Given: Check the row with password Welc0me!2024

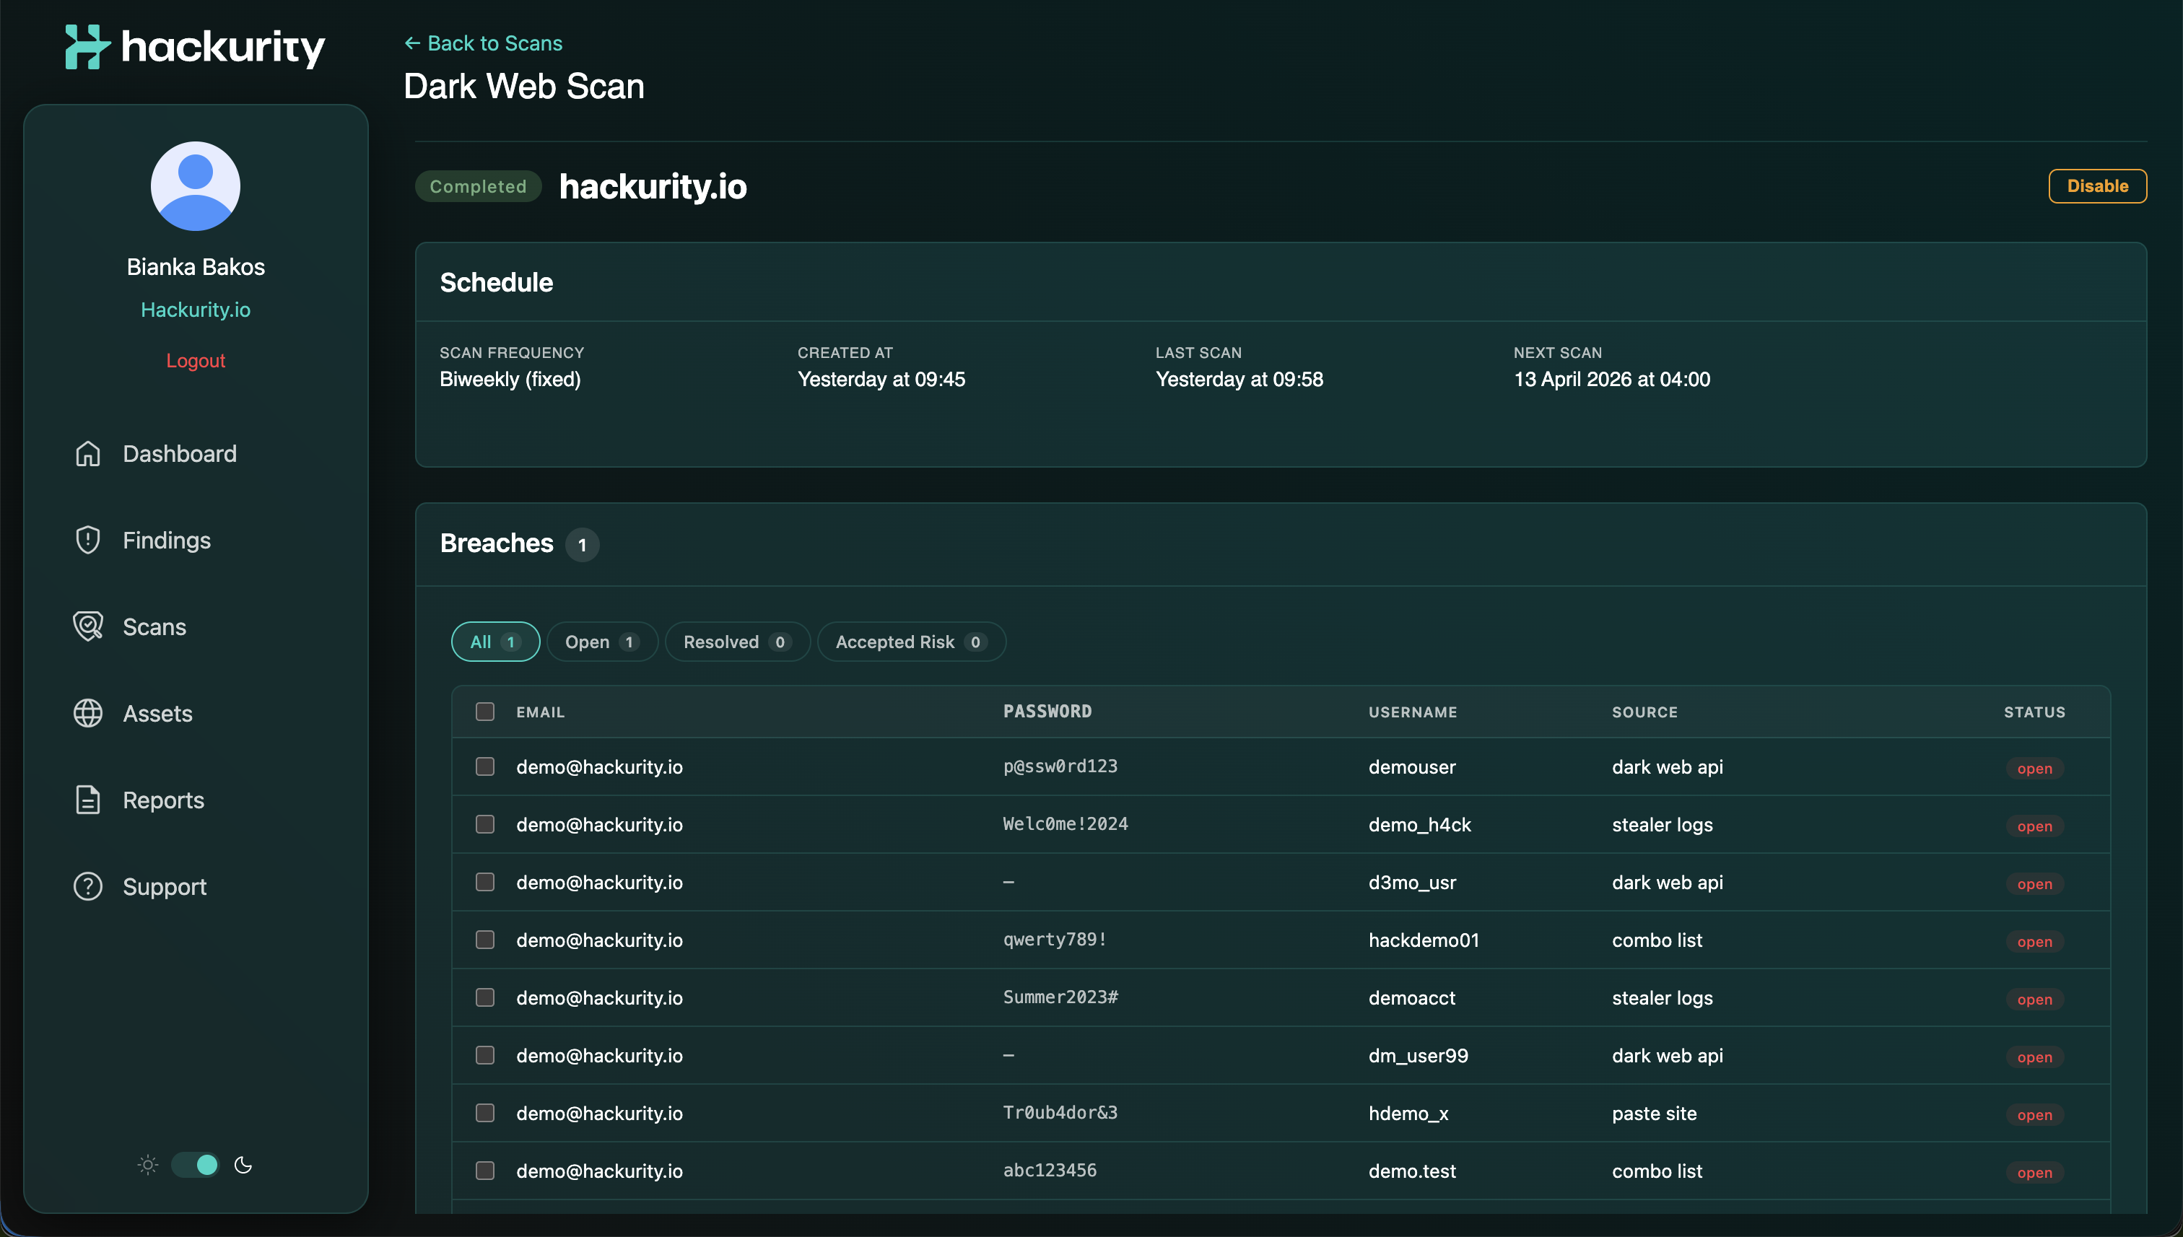Looking at the screenshot, I should pos(485,824).
